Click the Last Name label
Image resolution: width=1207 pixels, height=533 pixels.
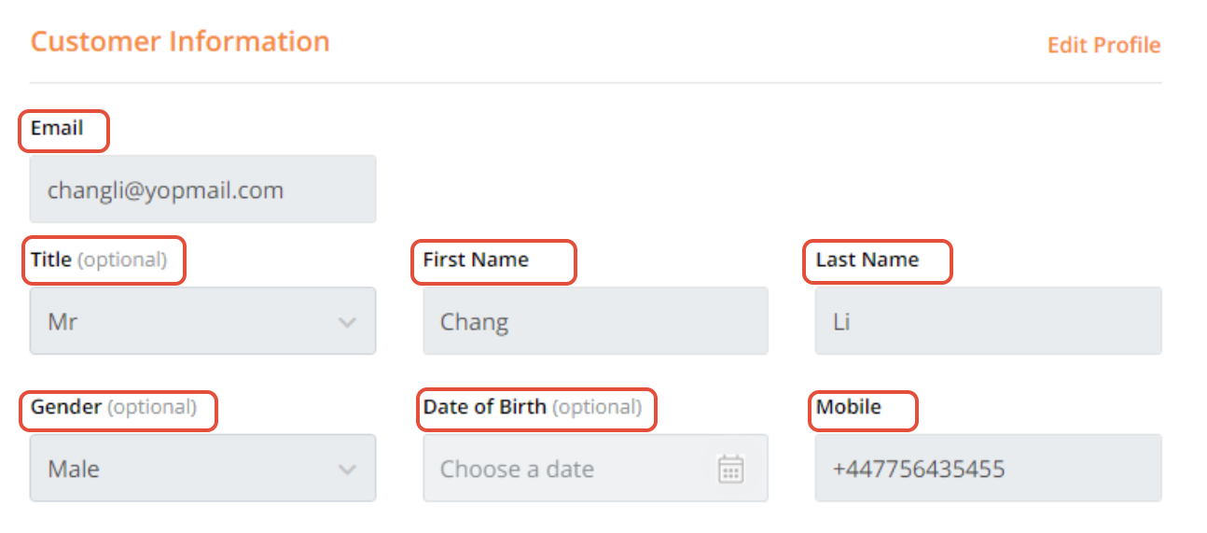(867, 259)
